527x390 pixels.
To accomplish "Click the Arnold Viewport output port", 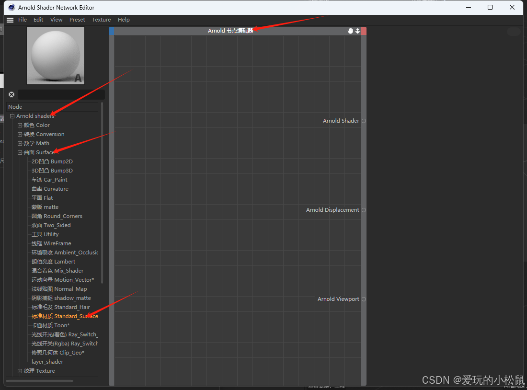I will click(364, 299).
